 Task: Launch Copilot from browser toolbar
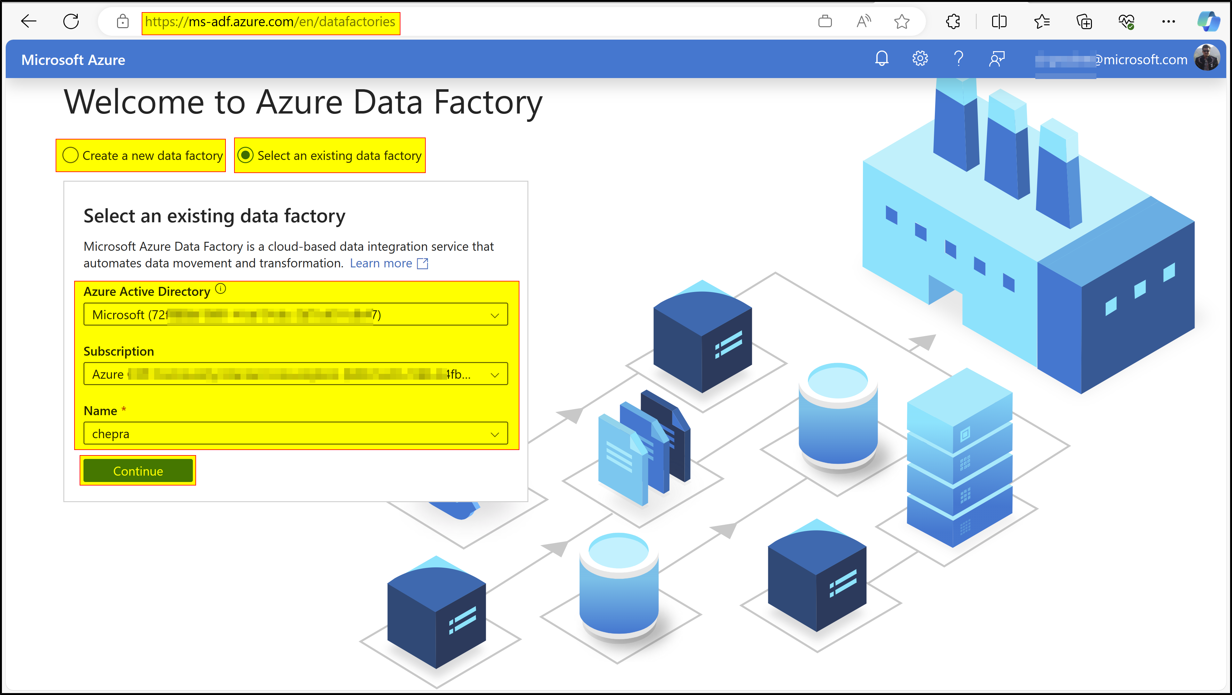pyautogui.click(x=1208, y=21)
